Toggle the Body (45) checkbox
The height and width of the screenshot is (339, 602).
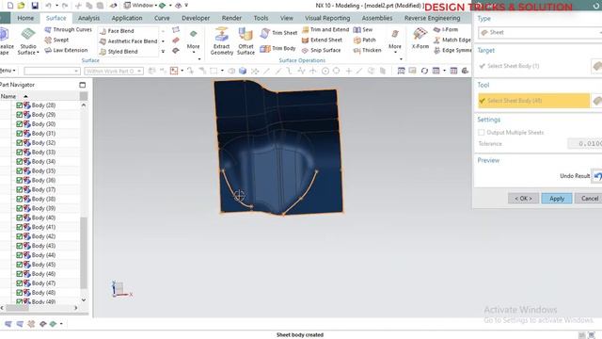click(19, 265)
